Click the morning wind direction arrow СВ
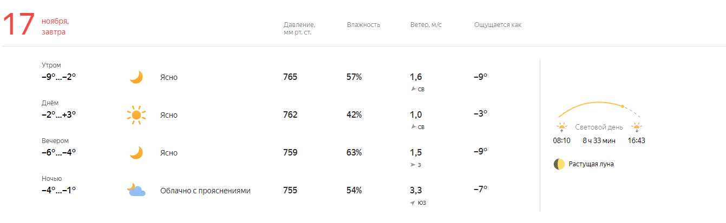 tap(414, 89)
